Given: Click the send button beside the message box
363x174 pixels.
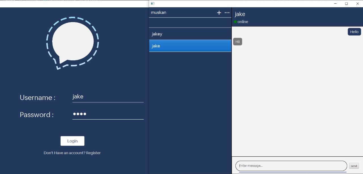Looking at the screenshot, I should pos(354,166).
